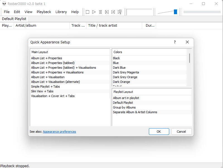Select the Dark Grey Magenta color scheme
Screen dimensions: 223x168
point(126,72)
